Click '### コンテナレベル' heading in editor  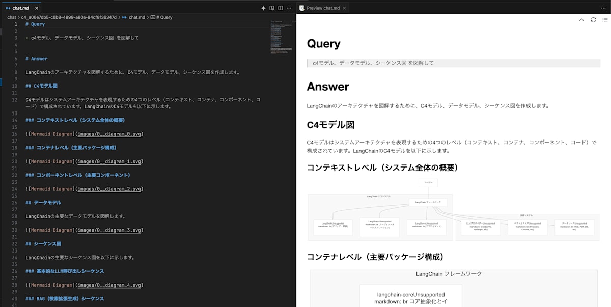71,148
